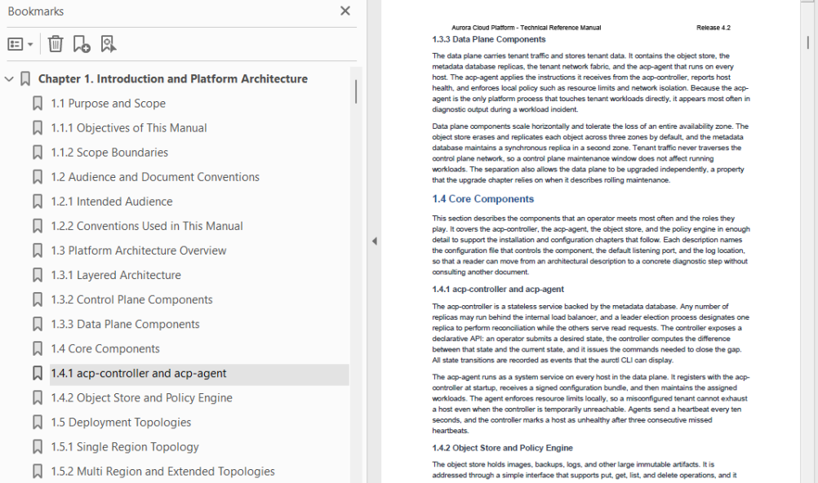Click the 1.4.1 acp-controller and acp-agent document heading
Image resolution: width=818 pixels, height=483 pixels.
pos(498,289)
